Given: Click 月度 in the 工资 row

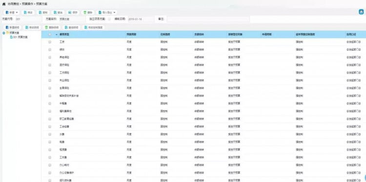Looking at the screenshot, I should [x=129, y=42].
